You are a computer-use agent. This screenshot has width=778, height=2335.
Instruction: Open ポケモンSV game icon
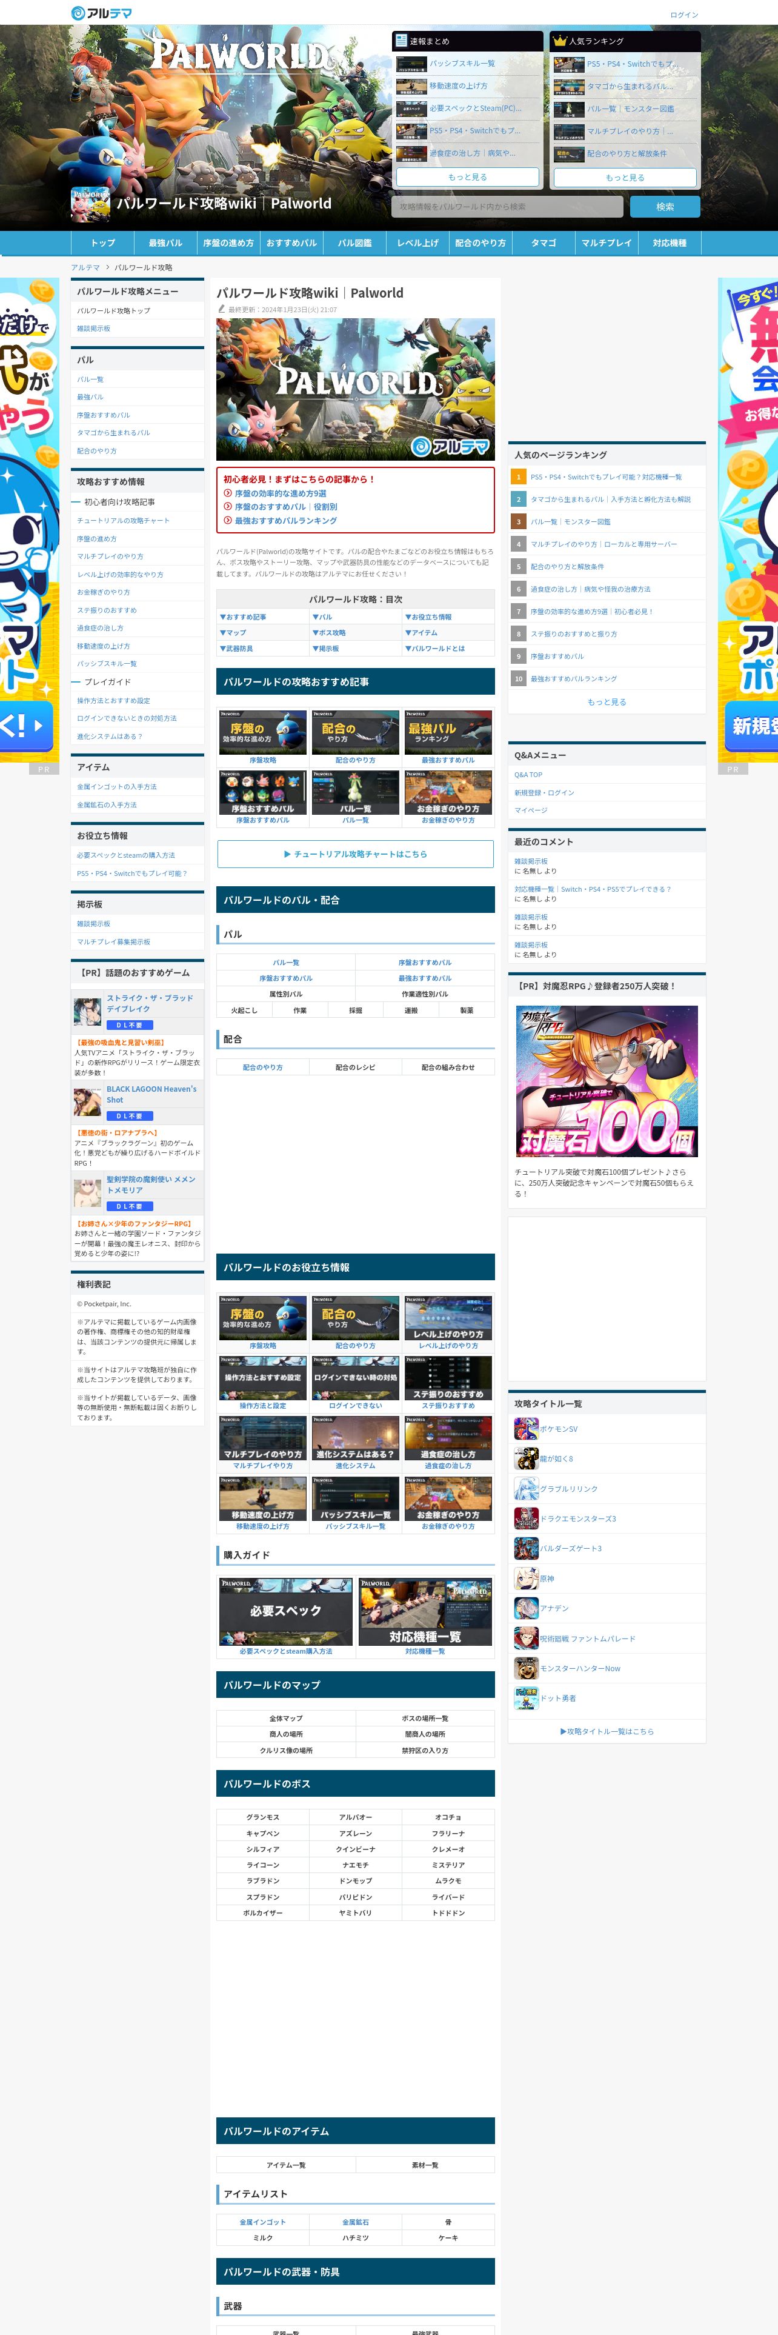click(525, 1429)
